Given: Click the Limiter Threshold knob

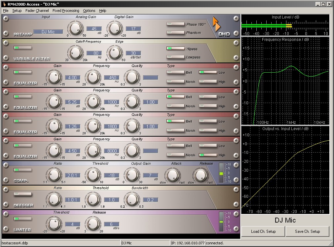Looking at the screenshot, I should click(54, 224).
